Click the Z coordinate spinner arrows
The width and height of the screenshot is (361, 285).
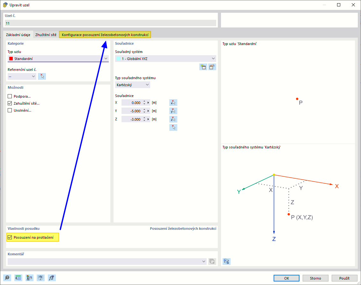coord(144,119)
